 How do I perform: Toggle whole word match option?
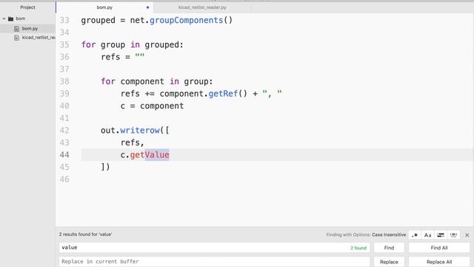point(453,235)
